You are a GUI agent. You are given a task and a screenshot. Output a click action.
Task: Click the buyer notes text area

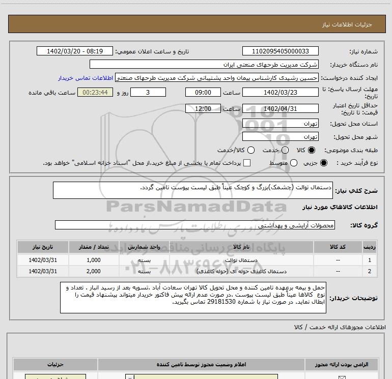[x=193, y=298]
